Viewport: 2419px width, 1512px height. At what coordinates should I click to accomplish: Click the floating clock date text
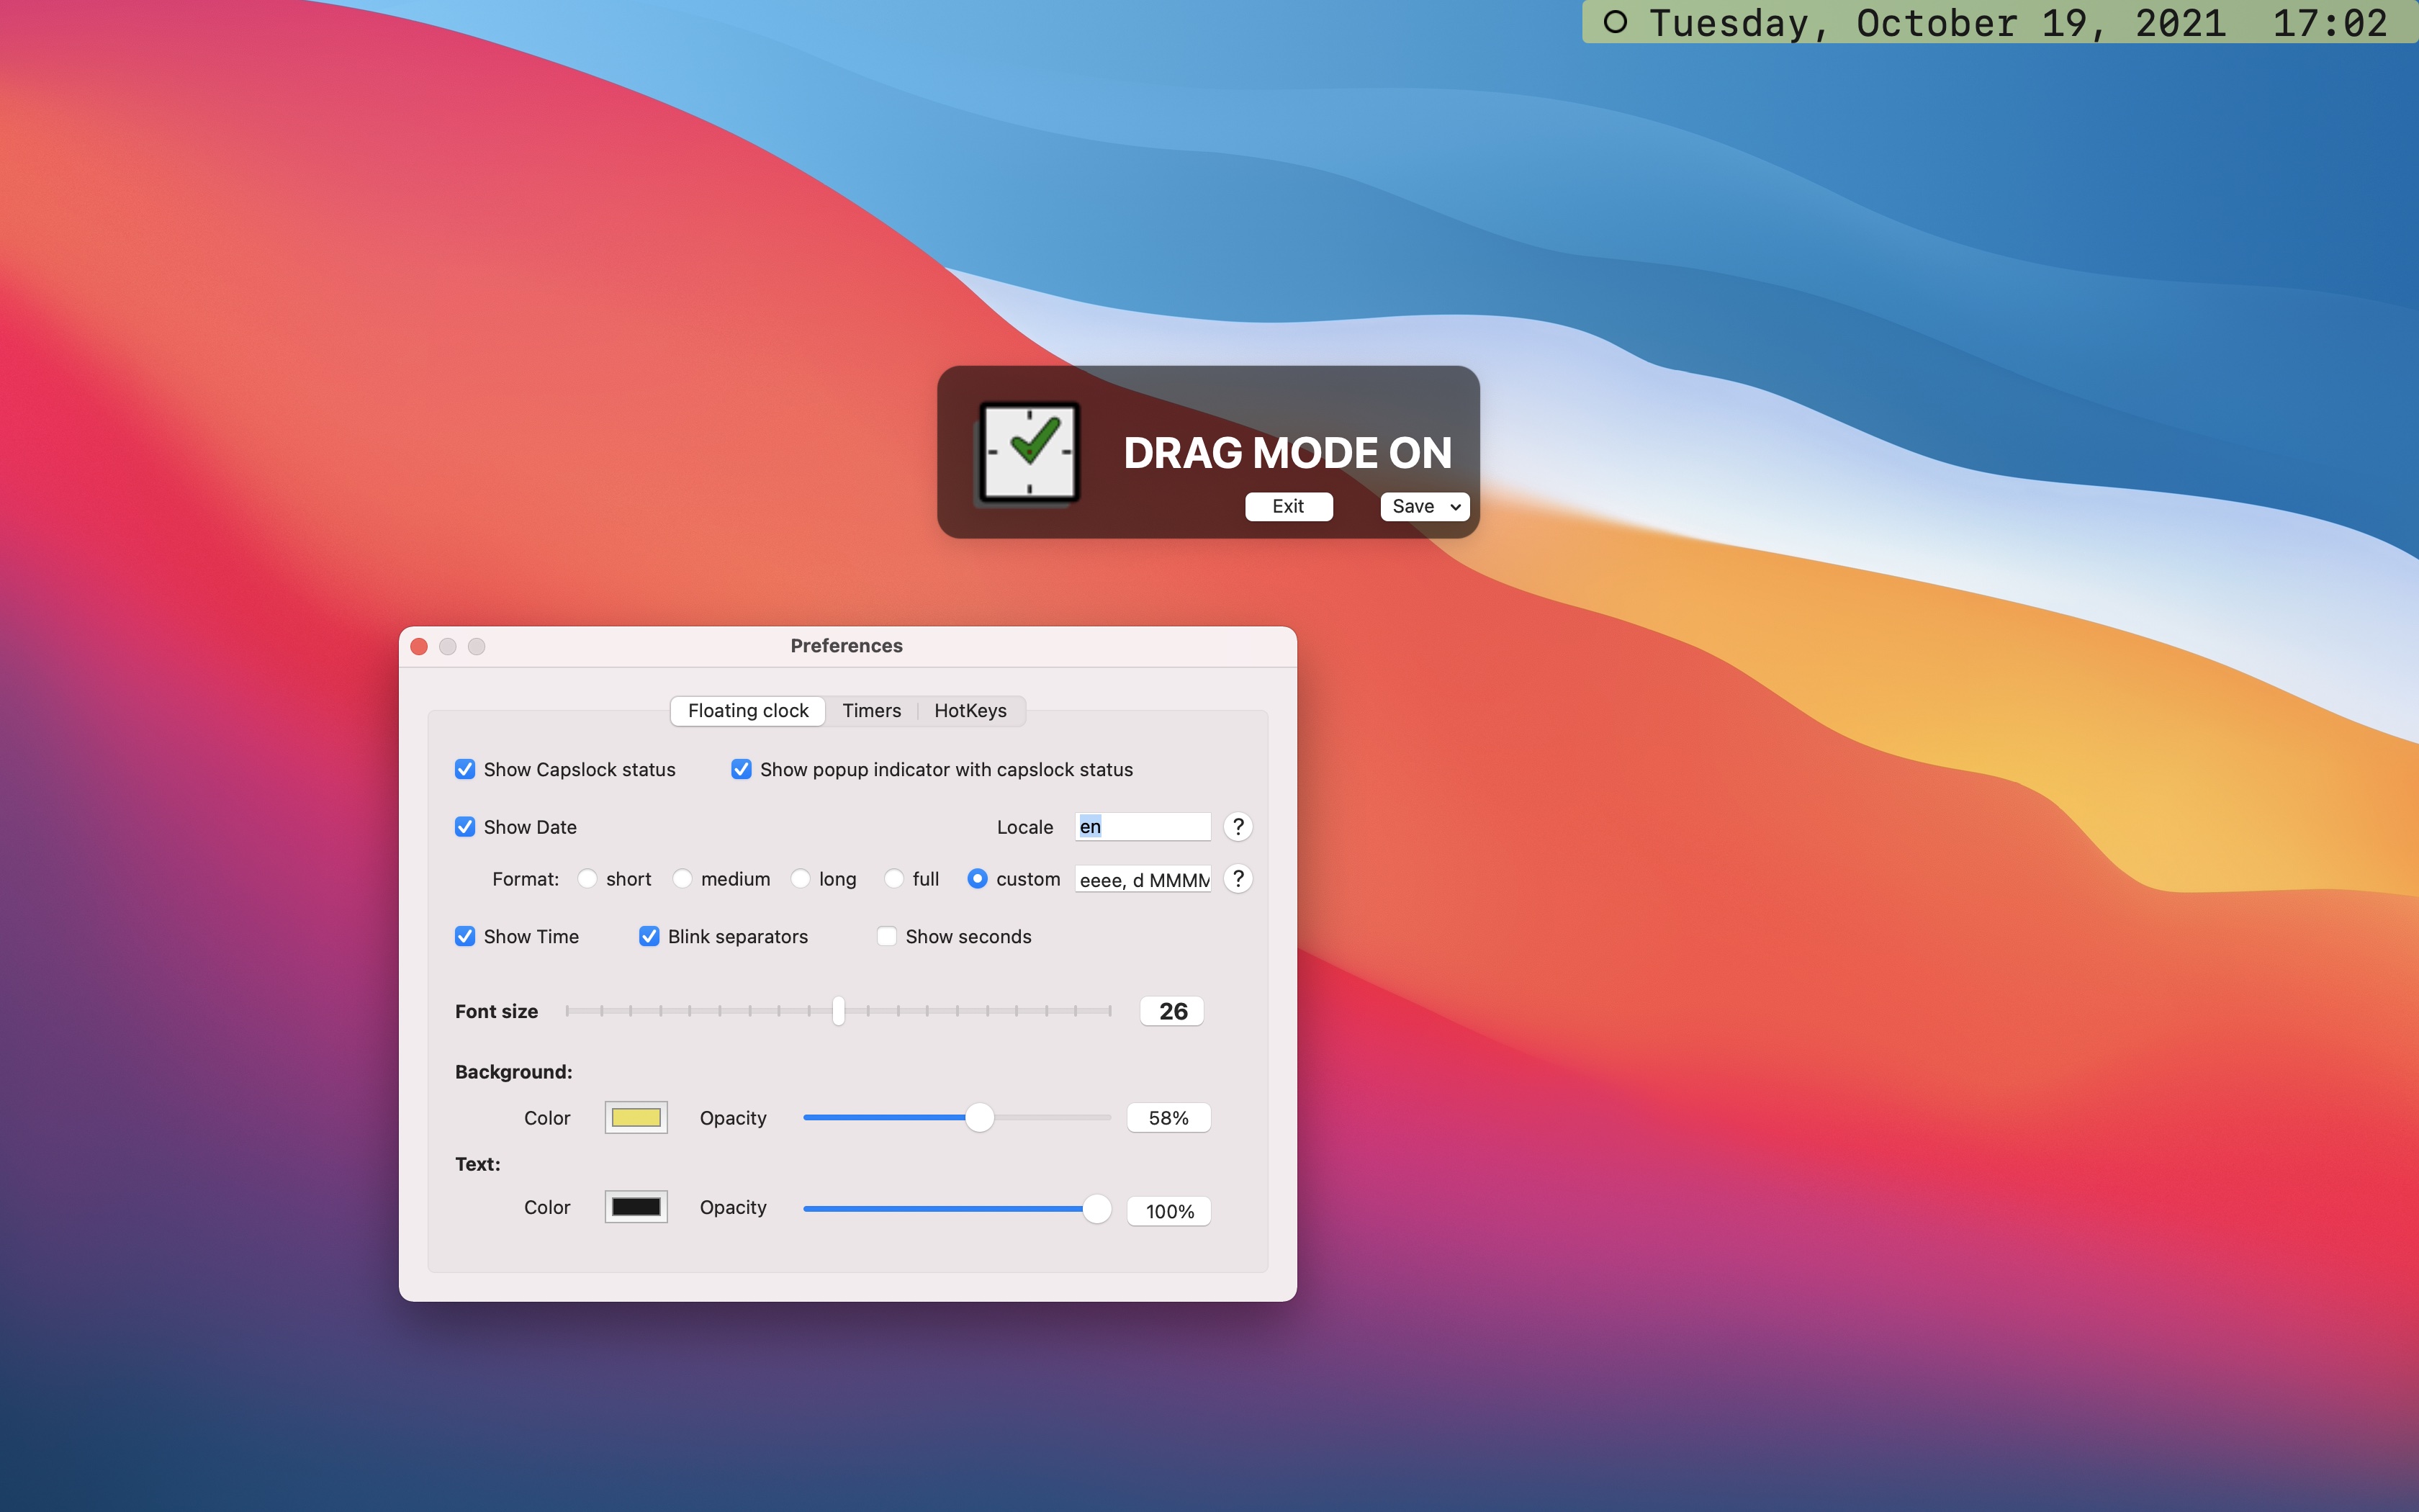tap(1936, 22)
